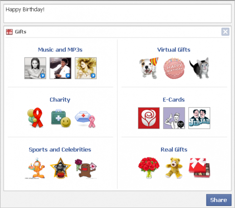Image resolution: width=235 pixels, height=208 pixels.
Task: Choose the teddy bear real gift
Action: click(x=174, y=168)
